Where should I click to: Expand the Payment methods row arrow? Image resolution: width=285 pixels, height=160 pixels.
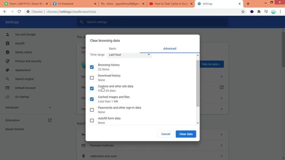pyautogui.click(x=222, y=145)
